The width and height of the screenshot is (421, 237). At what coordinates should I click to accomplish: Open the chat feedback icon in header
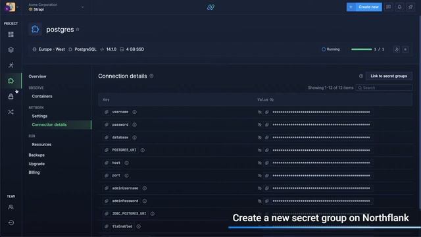388,7
